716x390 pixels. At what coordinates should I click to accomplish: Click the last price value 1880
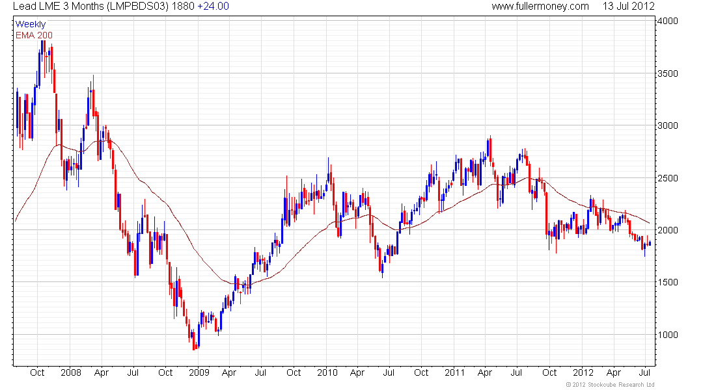click(x=183, y=6)
